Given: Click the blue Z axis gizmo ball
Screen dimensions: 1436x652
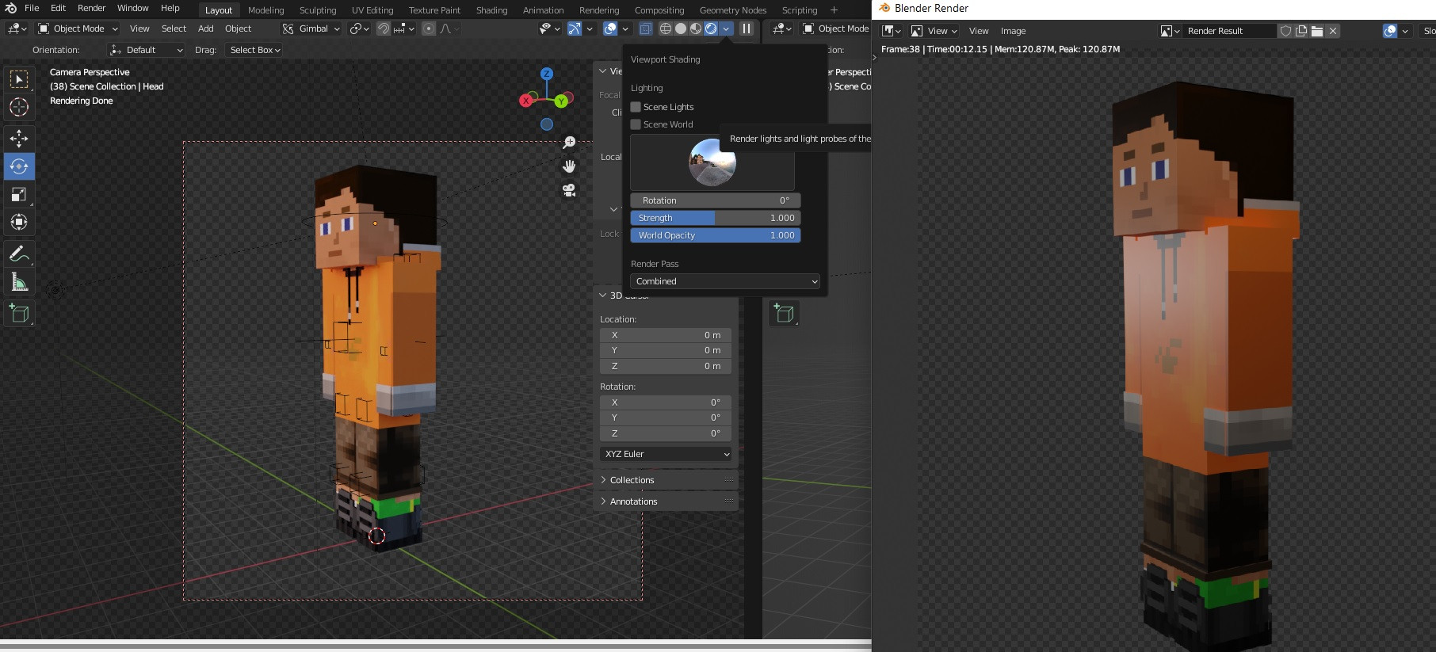Looking at the screenshot, I should coord(547,74).
